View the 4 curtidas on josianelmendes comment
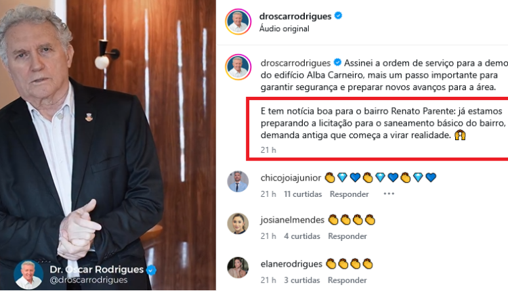The image size is (508, 291). coord(302,236)
